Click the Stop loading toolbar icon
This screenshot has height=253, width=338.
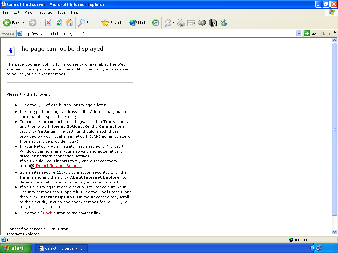click(48, 23)
